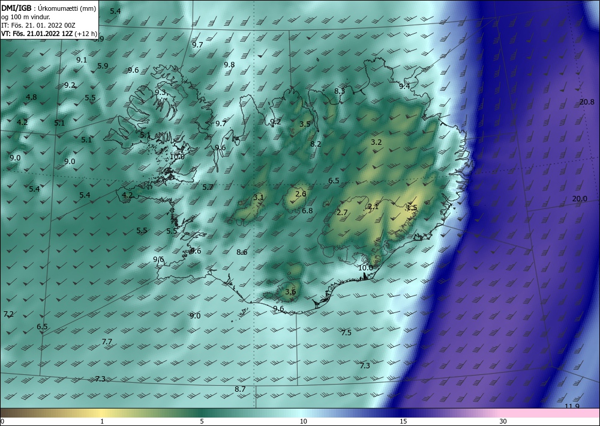Click the 8.7 value at the bottom centre

point(240,389)
